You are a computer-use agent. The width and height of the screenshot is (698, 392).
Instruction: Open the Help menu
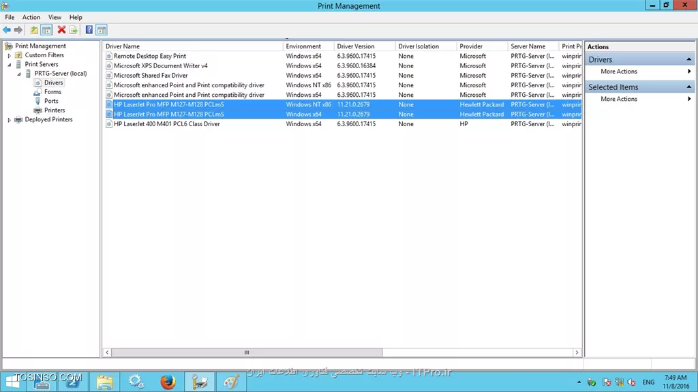coord(76,17)
